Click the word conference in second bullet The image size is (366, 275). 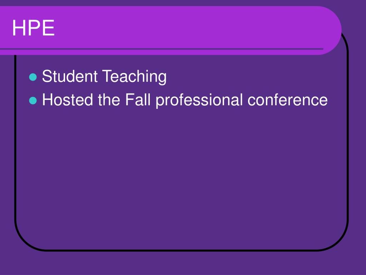click(x=288, y=100)
